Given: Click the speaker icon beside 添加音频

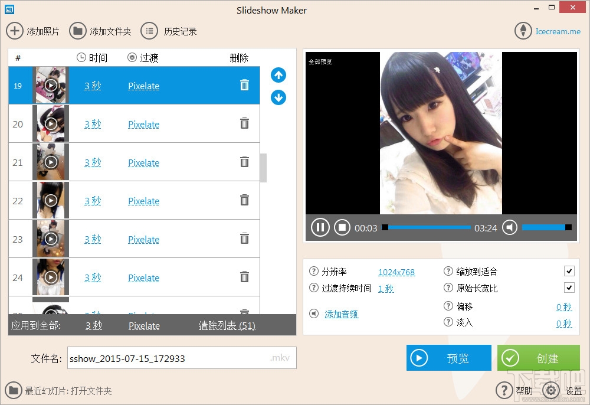Looking at the screenshot, I should click(x=314, y=313).
